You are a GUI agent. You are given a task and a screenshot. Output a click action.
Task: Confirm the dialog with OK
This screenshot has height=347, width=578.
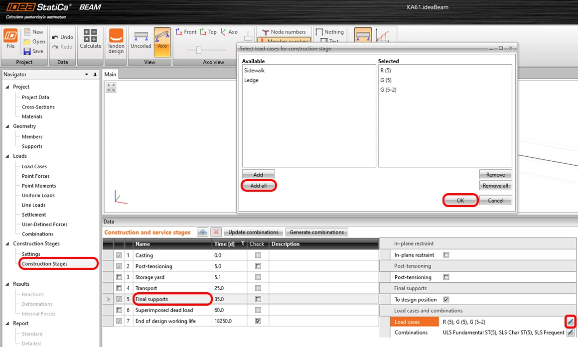click(460, 201)
